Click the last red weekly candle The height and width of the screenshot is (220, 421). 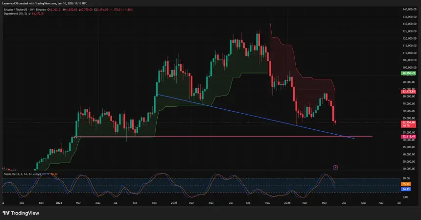[x=335, y=122]
